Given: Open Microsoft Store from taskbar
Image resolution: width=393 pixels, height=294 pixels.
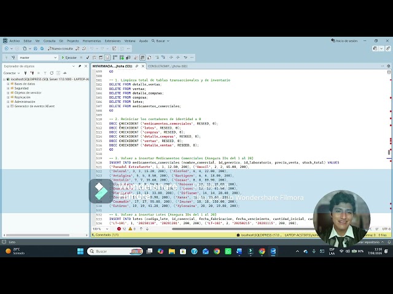Looking at the screenshot, I should coord(183,251).
